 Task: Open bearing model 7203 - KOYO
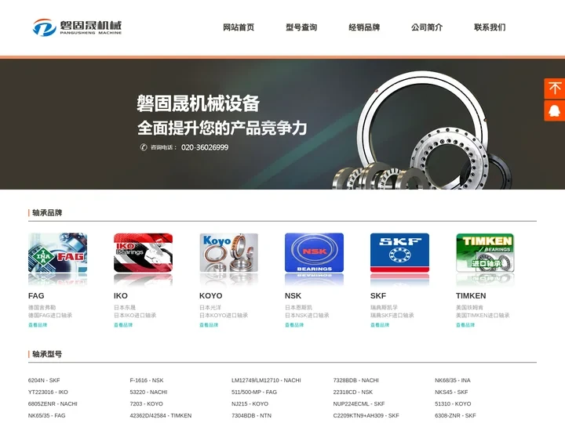pyautogui.click(x=146, y=404)
